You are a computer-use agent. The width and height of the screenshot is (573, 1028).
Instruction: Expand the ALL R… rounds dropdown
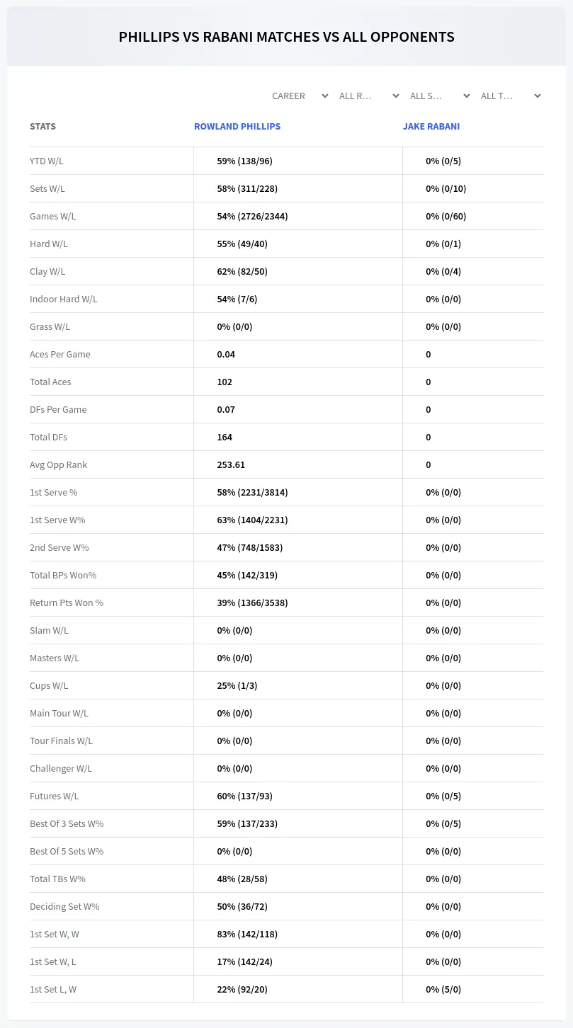point(369,96)
